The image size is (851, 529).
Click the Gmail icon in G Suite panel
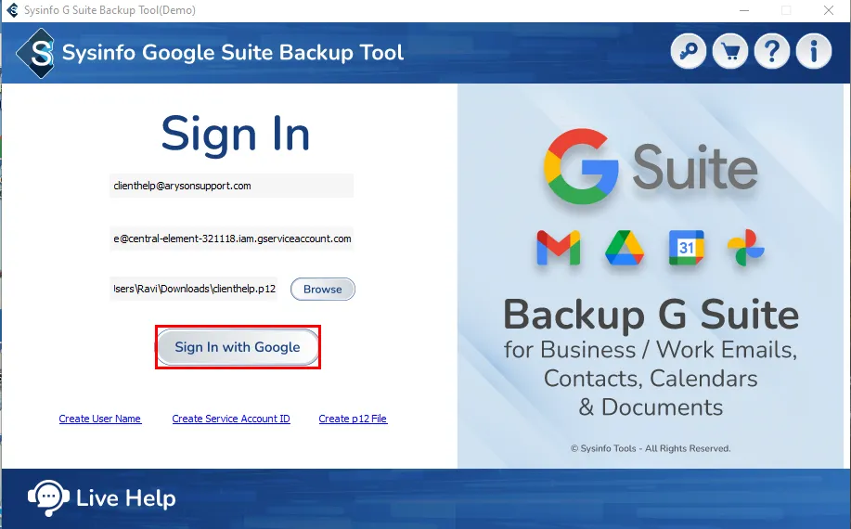point(558,248)
